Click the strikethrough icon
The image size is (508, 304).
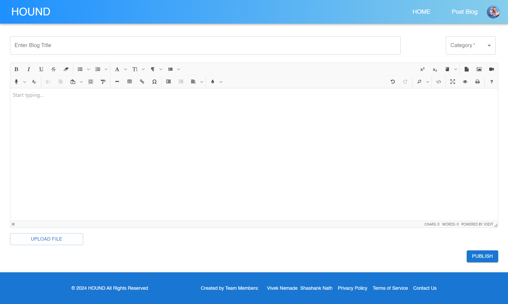pos(53,69)
